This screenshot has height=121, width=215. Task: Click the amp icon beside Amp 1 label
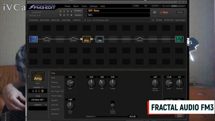pyautogui.click(x=85, y=20)
